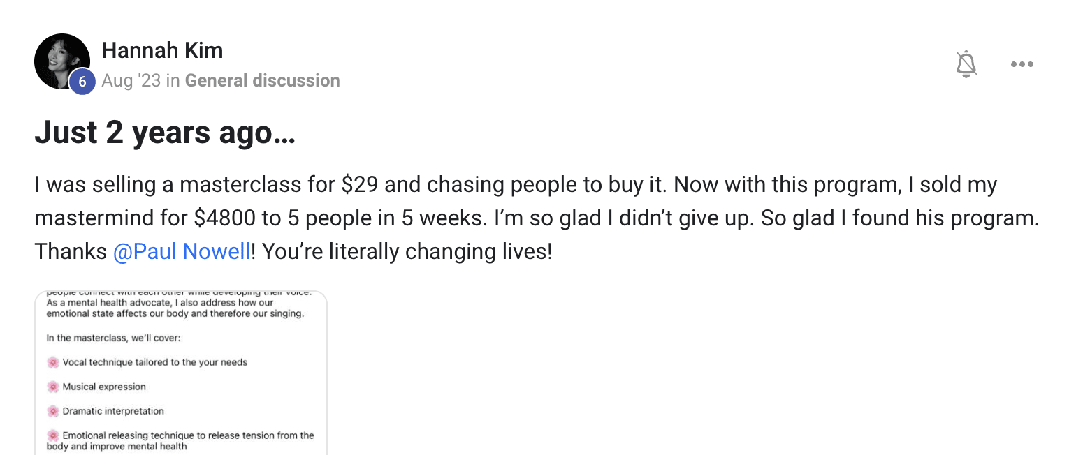
Task: Click the Musical expression line in image
Action: [x=104, y=387]
